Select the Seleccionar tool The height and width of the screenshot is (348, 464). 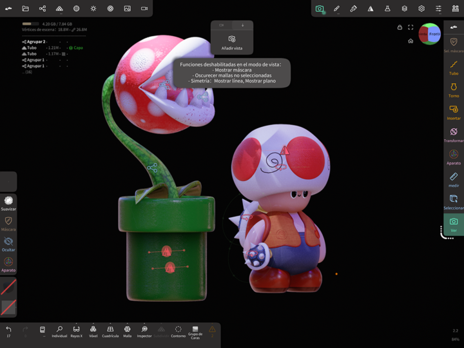pyautogui.click(x=454, y=202)
